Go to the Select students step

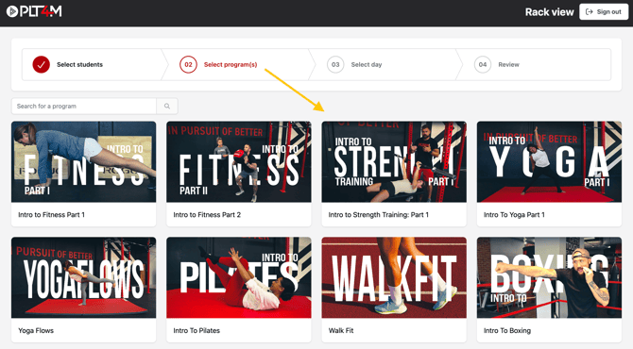tap(79, 64)
